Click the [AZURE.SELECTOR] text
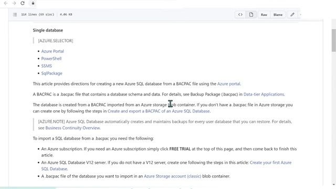The image size is (336, 189). click(56, 41)
